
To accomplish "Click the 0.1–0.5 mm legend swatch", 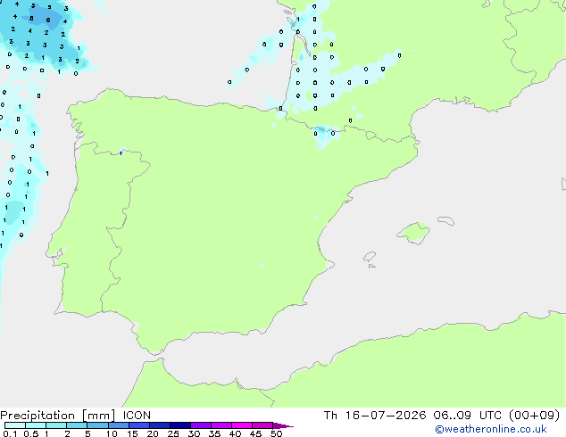I will click(15, 425).
